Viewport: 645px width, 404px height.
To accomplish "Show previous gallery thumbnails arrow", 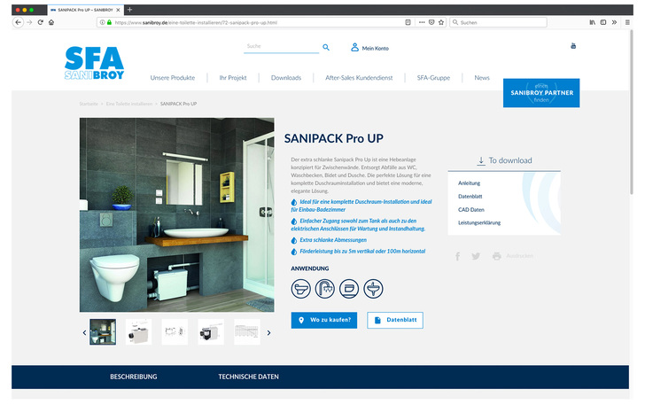I will tap(85, 333).
